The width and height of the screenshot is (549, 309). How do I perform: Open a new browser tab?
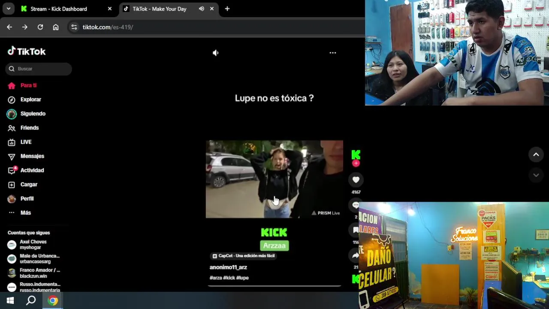point(227,9)
